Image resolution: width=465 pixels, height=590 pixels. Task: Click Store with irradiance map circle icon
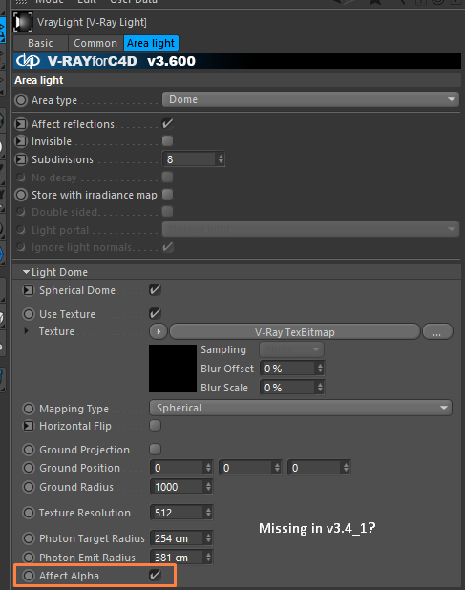click(21, 195)
